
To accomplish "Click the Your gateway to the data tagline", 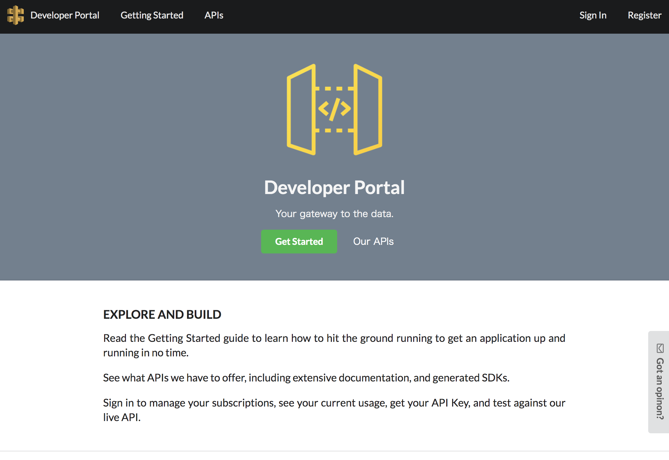I will [334, 214].
